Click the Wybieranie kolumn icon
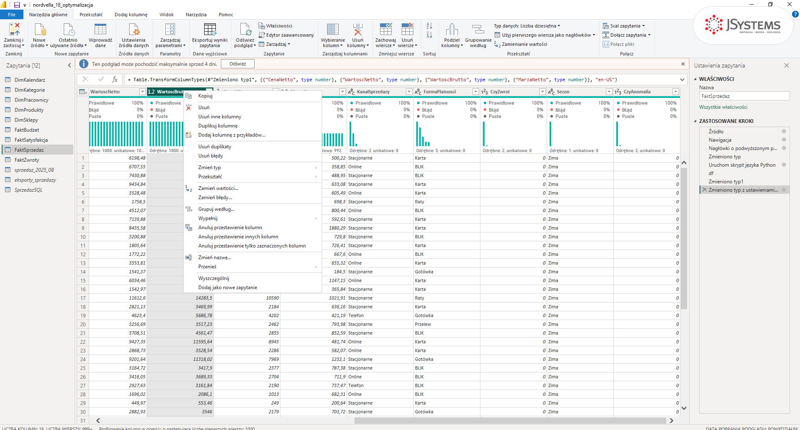Image resolution: width=800 pixels, height=430 pixels. pyautogui.click(x=332, y=30)
